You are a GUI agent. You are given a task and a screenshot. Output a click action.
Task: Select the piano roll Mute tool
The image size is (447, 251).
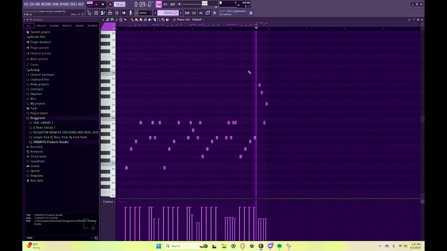tap(150, 20)
